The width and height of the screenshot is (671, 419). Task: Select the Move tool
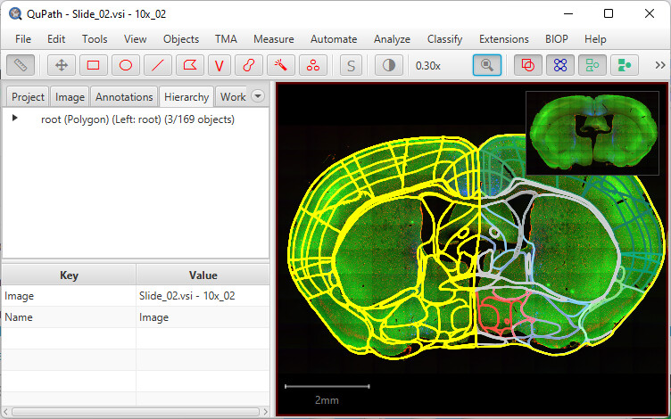tap(62, 65)
